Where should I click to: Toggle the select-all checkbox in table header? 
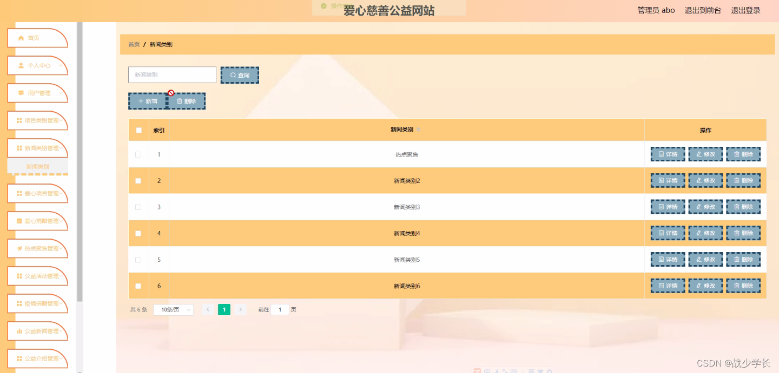[138, 130]
